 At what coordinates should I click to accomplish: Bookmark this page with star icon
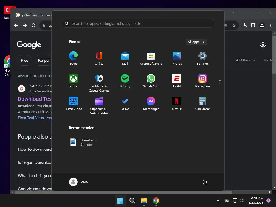234,25
